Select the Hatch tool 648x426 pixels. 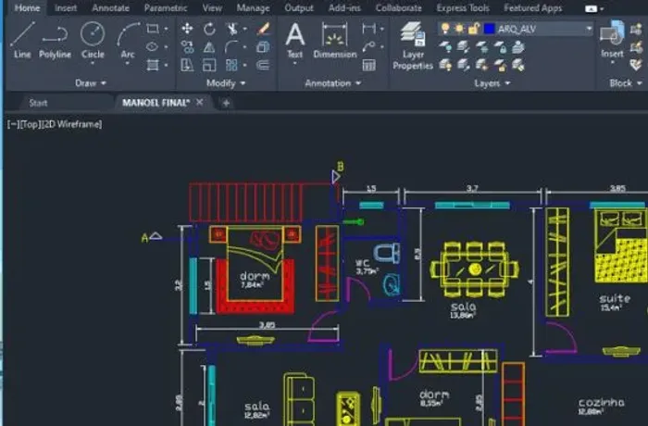click(x=153, y=65)
